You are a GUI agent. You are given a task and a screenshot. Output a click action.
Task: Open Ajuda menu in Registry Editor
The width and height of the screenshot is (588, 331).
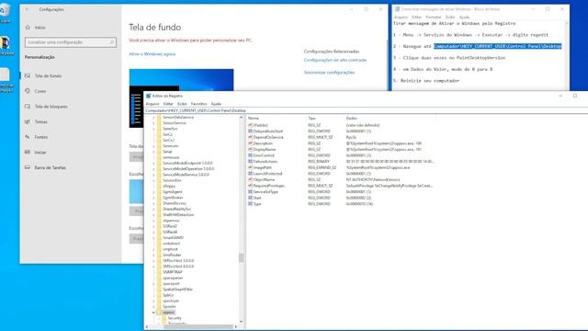click(216, 104)
